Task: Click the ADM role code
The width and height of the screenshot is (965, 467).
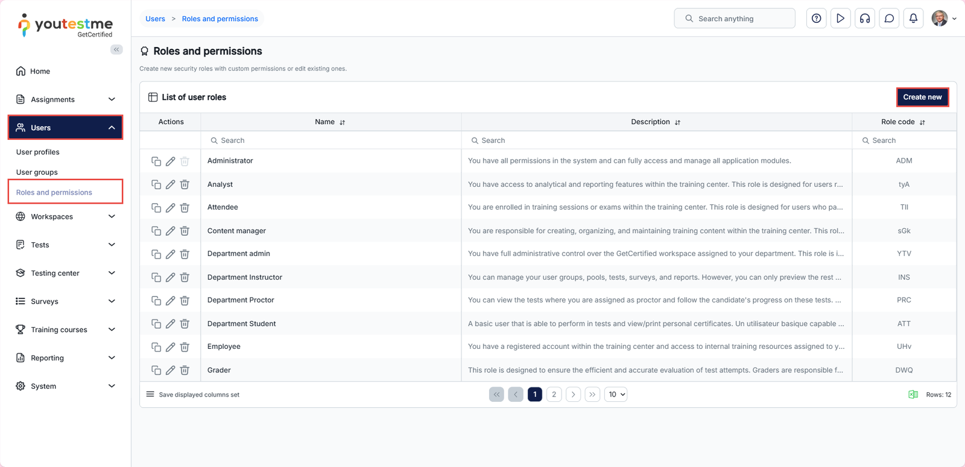Action: 904,161
